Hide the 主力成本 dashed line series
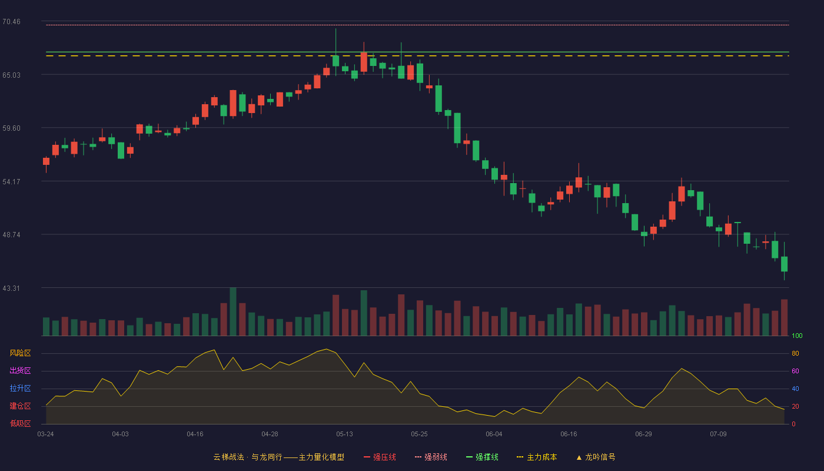 pyautogui.click(x=537, y=457)
